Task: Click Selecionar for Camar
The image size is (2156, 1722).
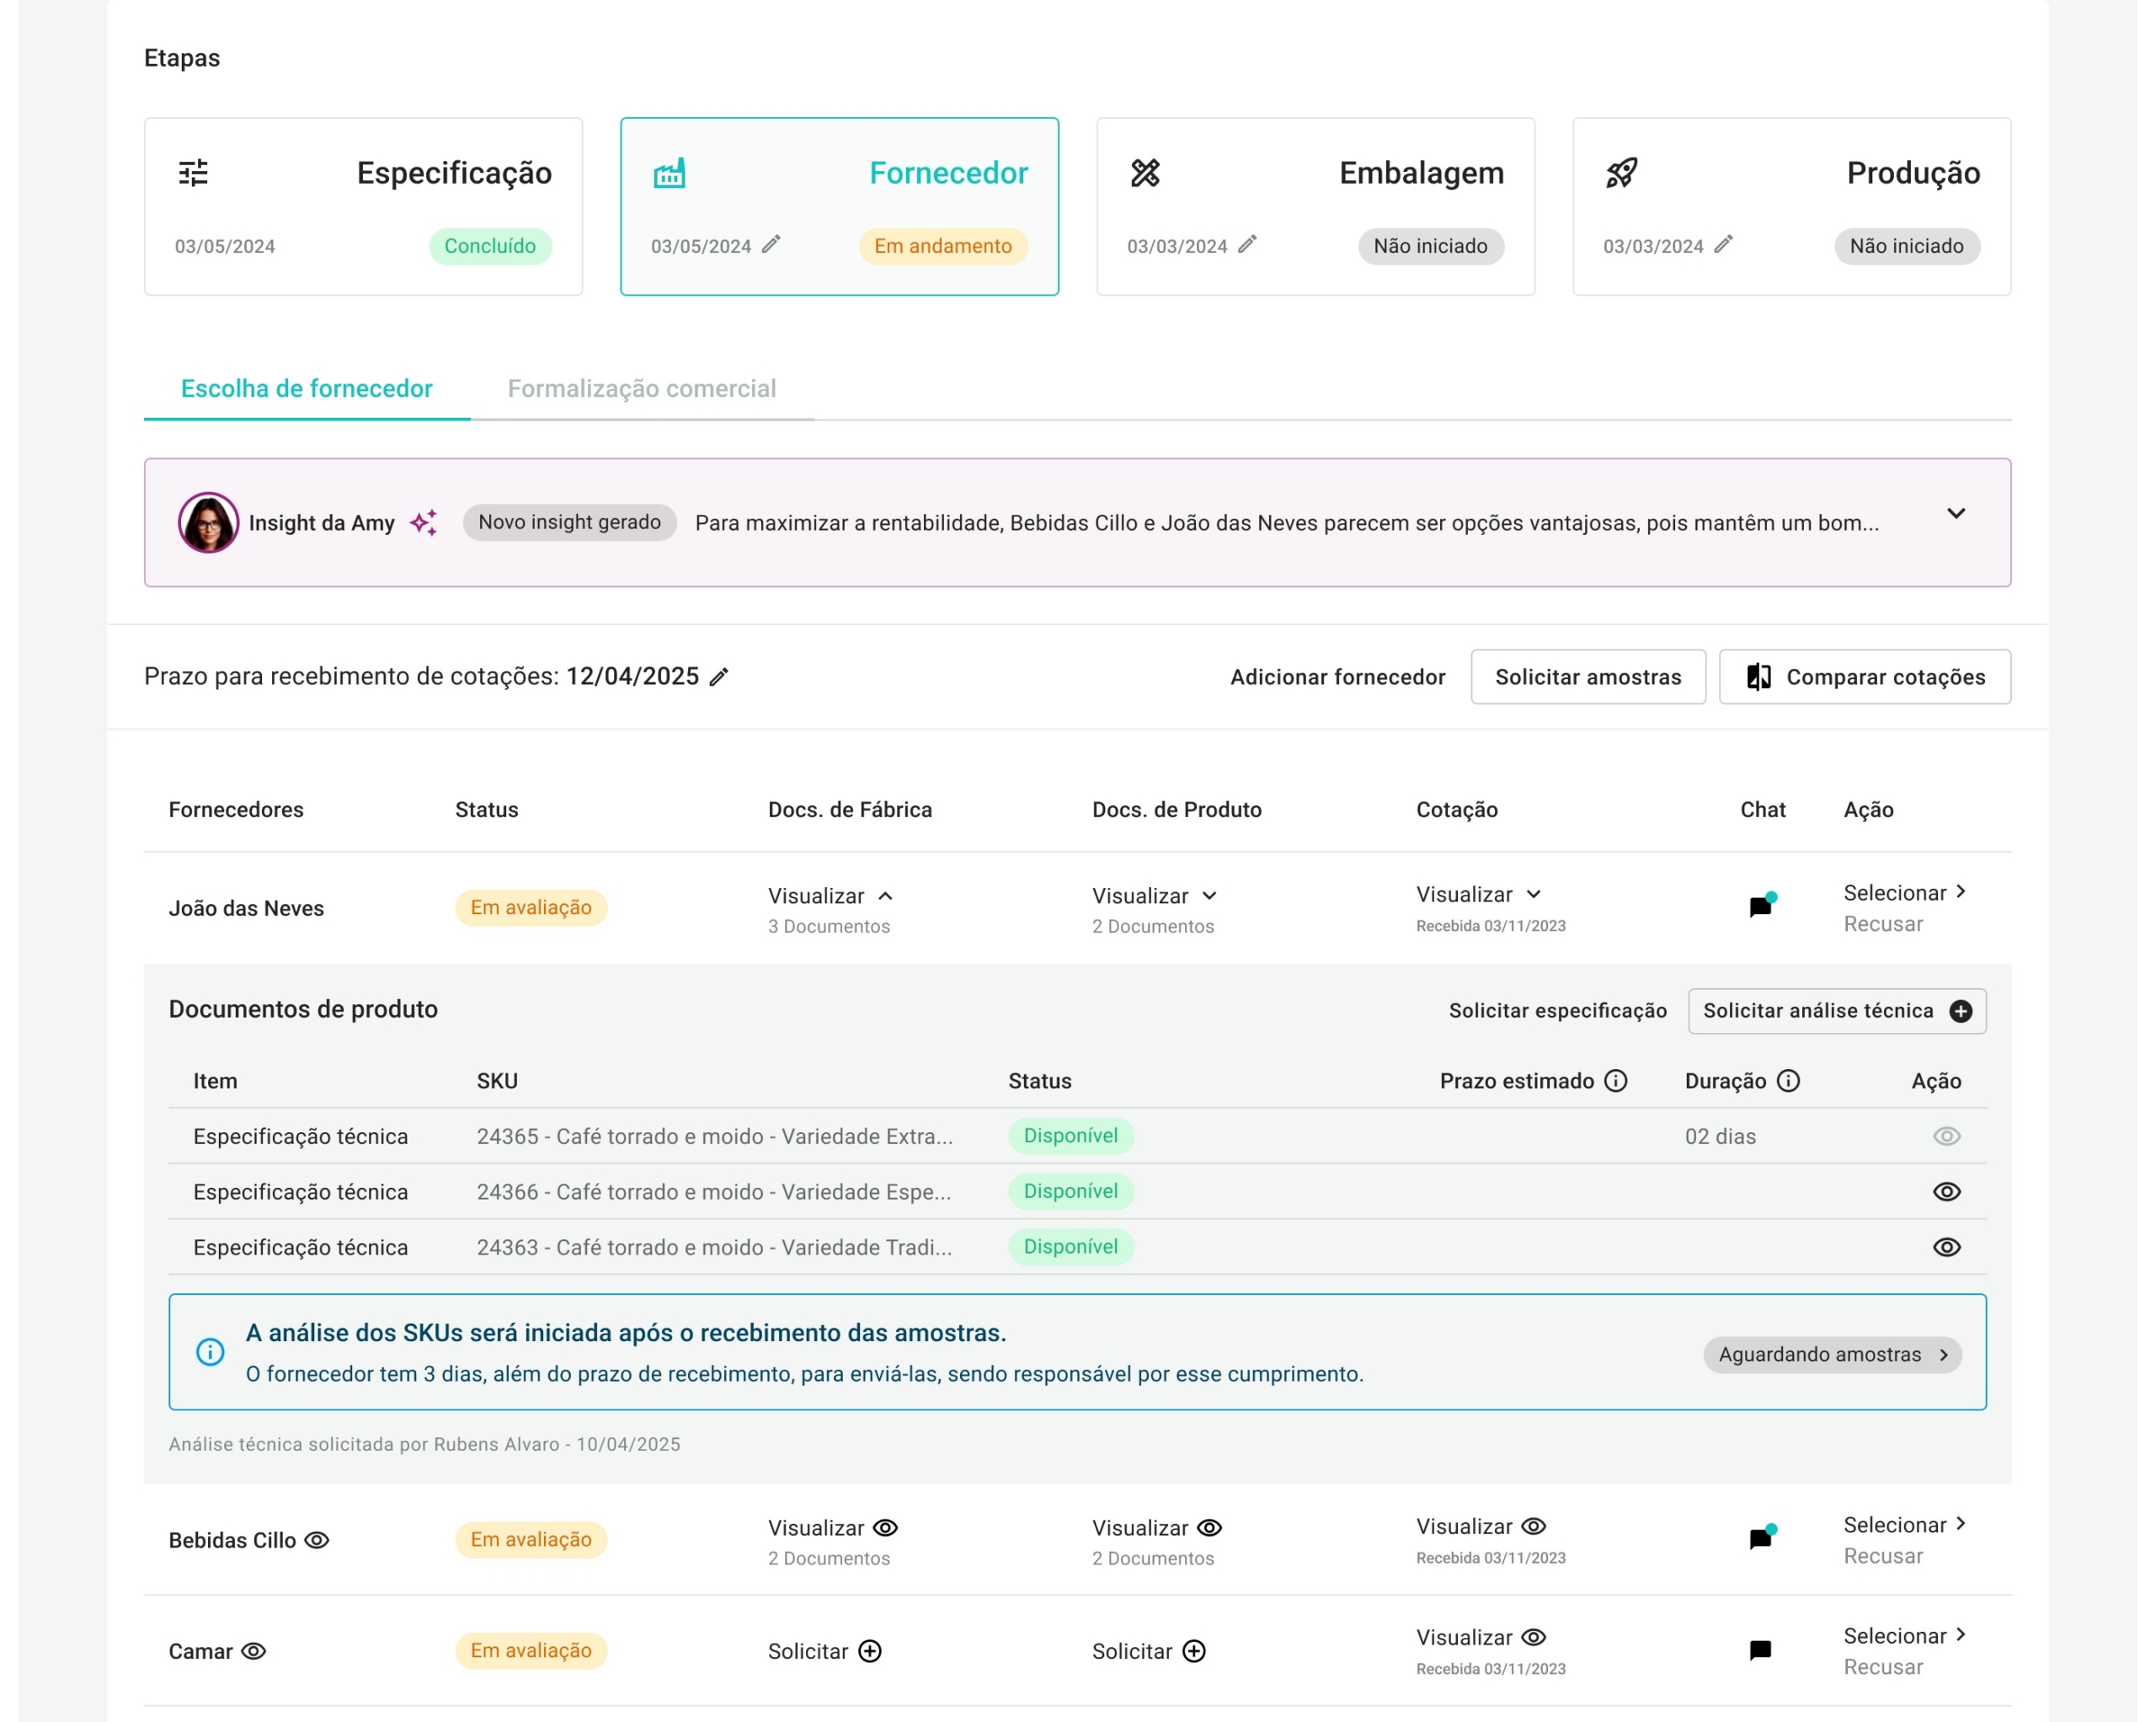Action: point(1904,1636)
